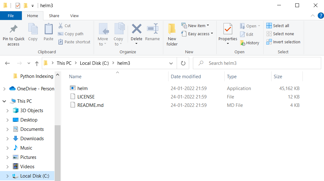Click Select all
The width and height of the screenshot is (324, 181).
(278, 26)
